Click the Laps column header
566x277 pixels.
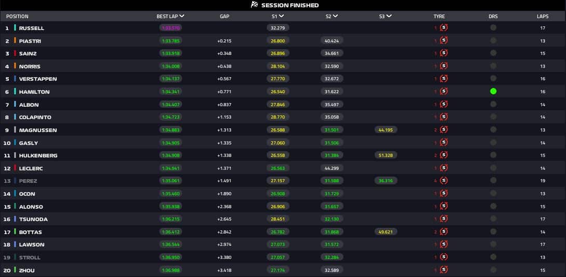pos(543,17)
